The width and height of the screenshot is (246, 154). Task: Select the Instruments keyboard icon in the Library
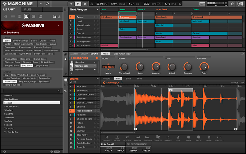[27, 16]
